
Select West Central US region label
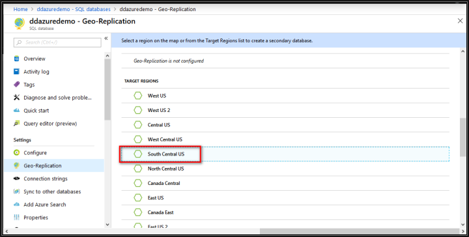click(165, 139)
